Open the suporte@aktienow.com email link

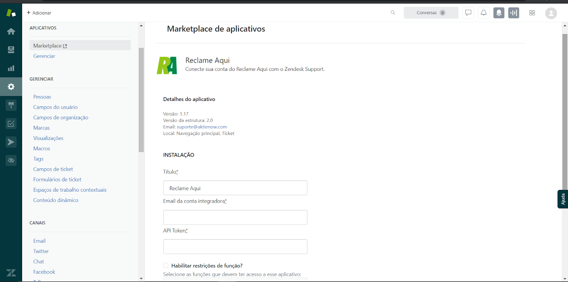(x=202, y=127)
